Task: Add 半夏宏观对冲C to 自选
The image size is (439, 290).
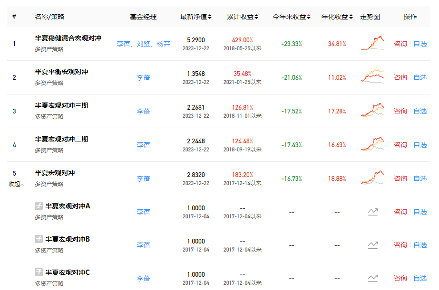Action: (x=420, y=278)
